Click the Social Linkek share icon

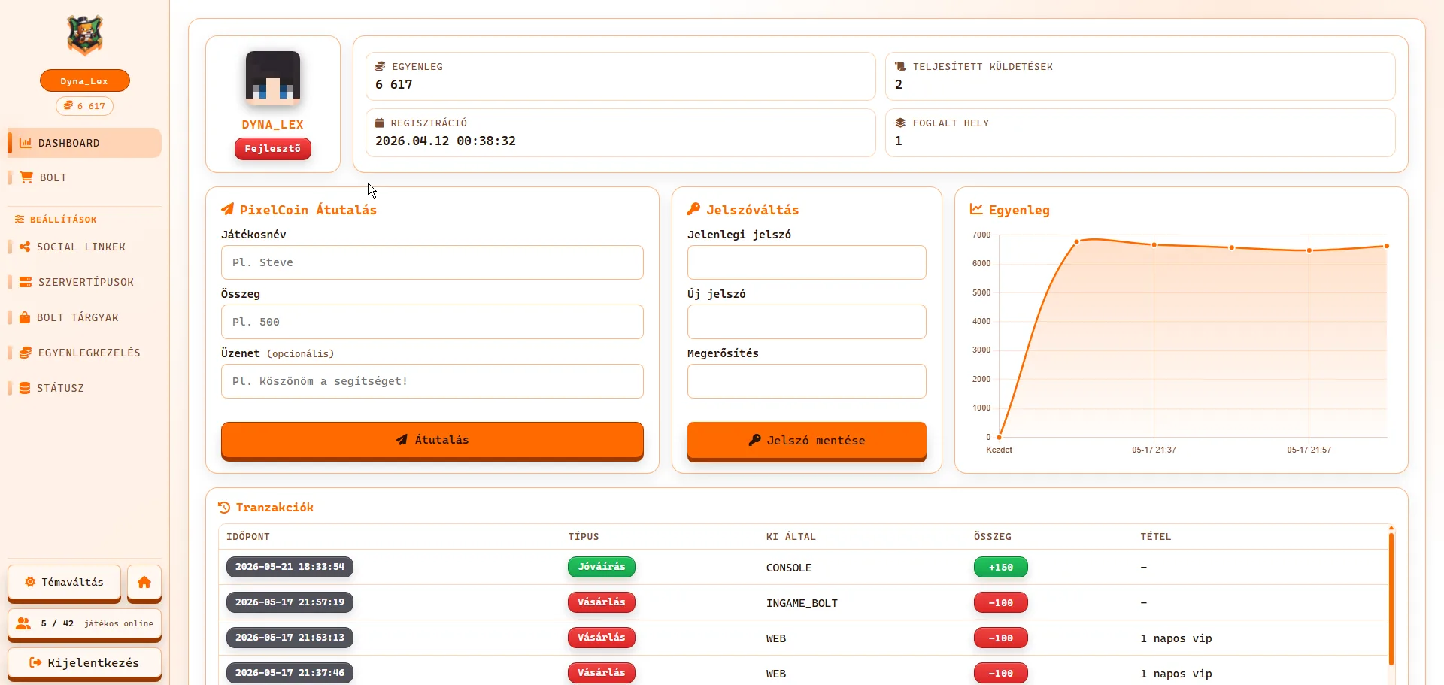click(25, 247)
